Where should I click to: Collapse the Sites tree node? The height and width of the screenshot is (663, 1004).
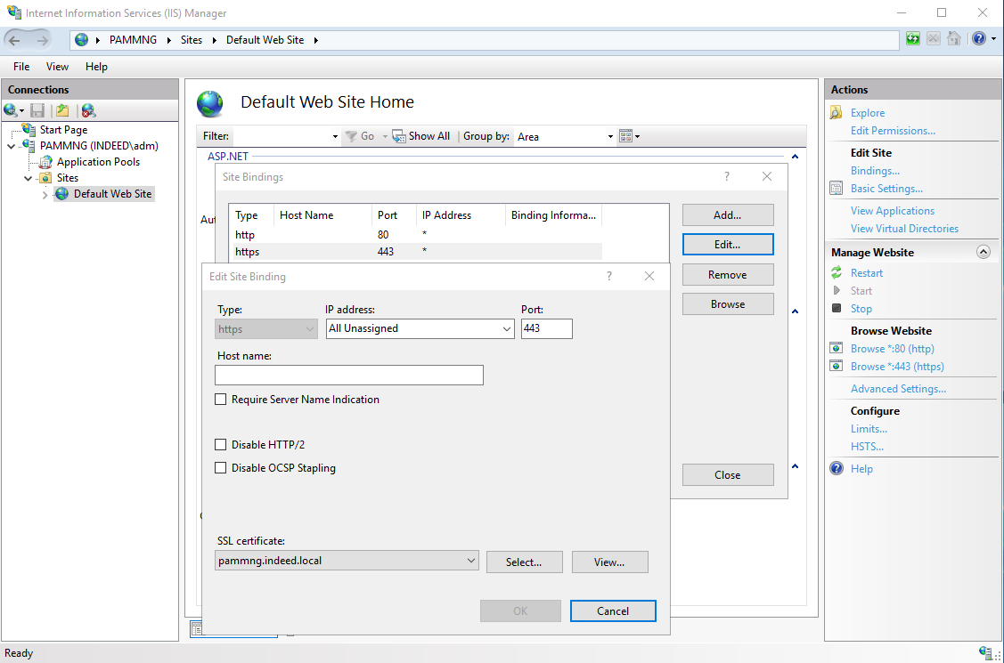click(x=29, y=178)
